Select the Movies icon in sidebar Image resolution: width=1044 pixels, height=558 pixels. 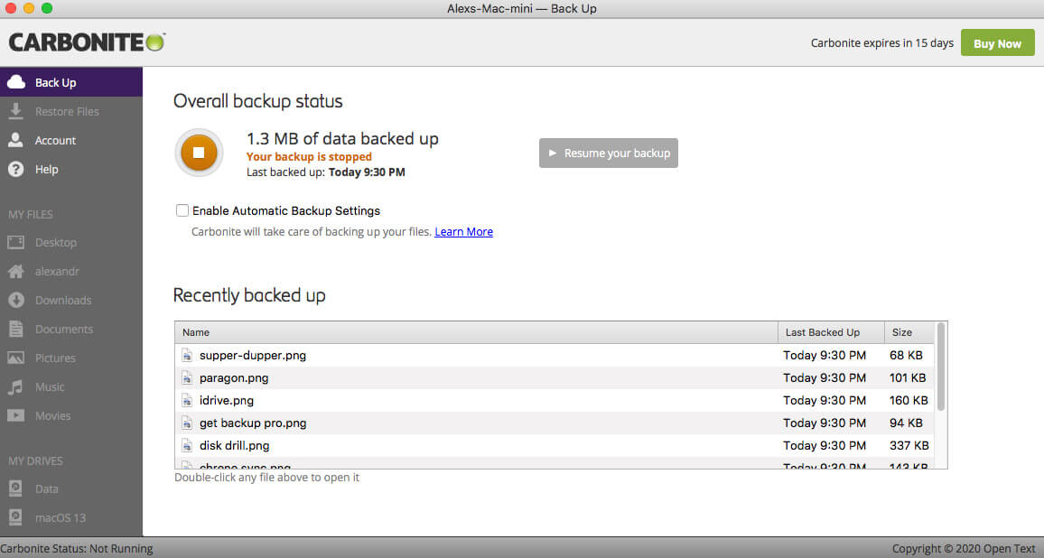(15, 416)
